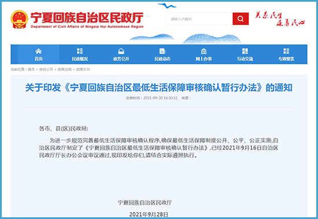Viewport: 318px width, 219px height.
Task: Open the 民政概况 navigation tab
Action: 80,54
